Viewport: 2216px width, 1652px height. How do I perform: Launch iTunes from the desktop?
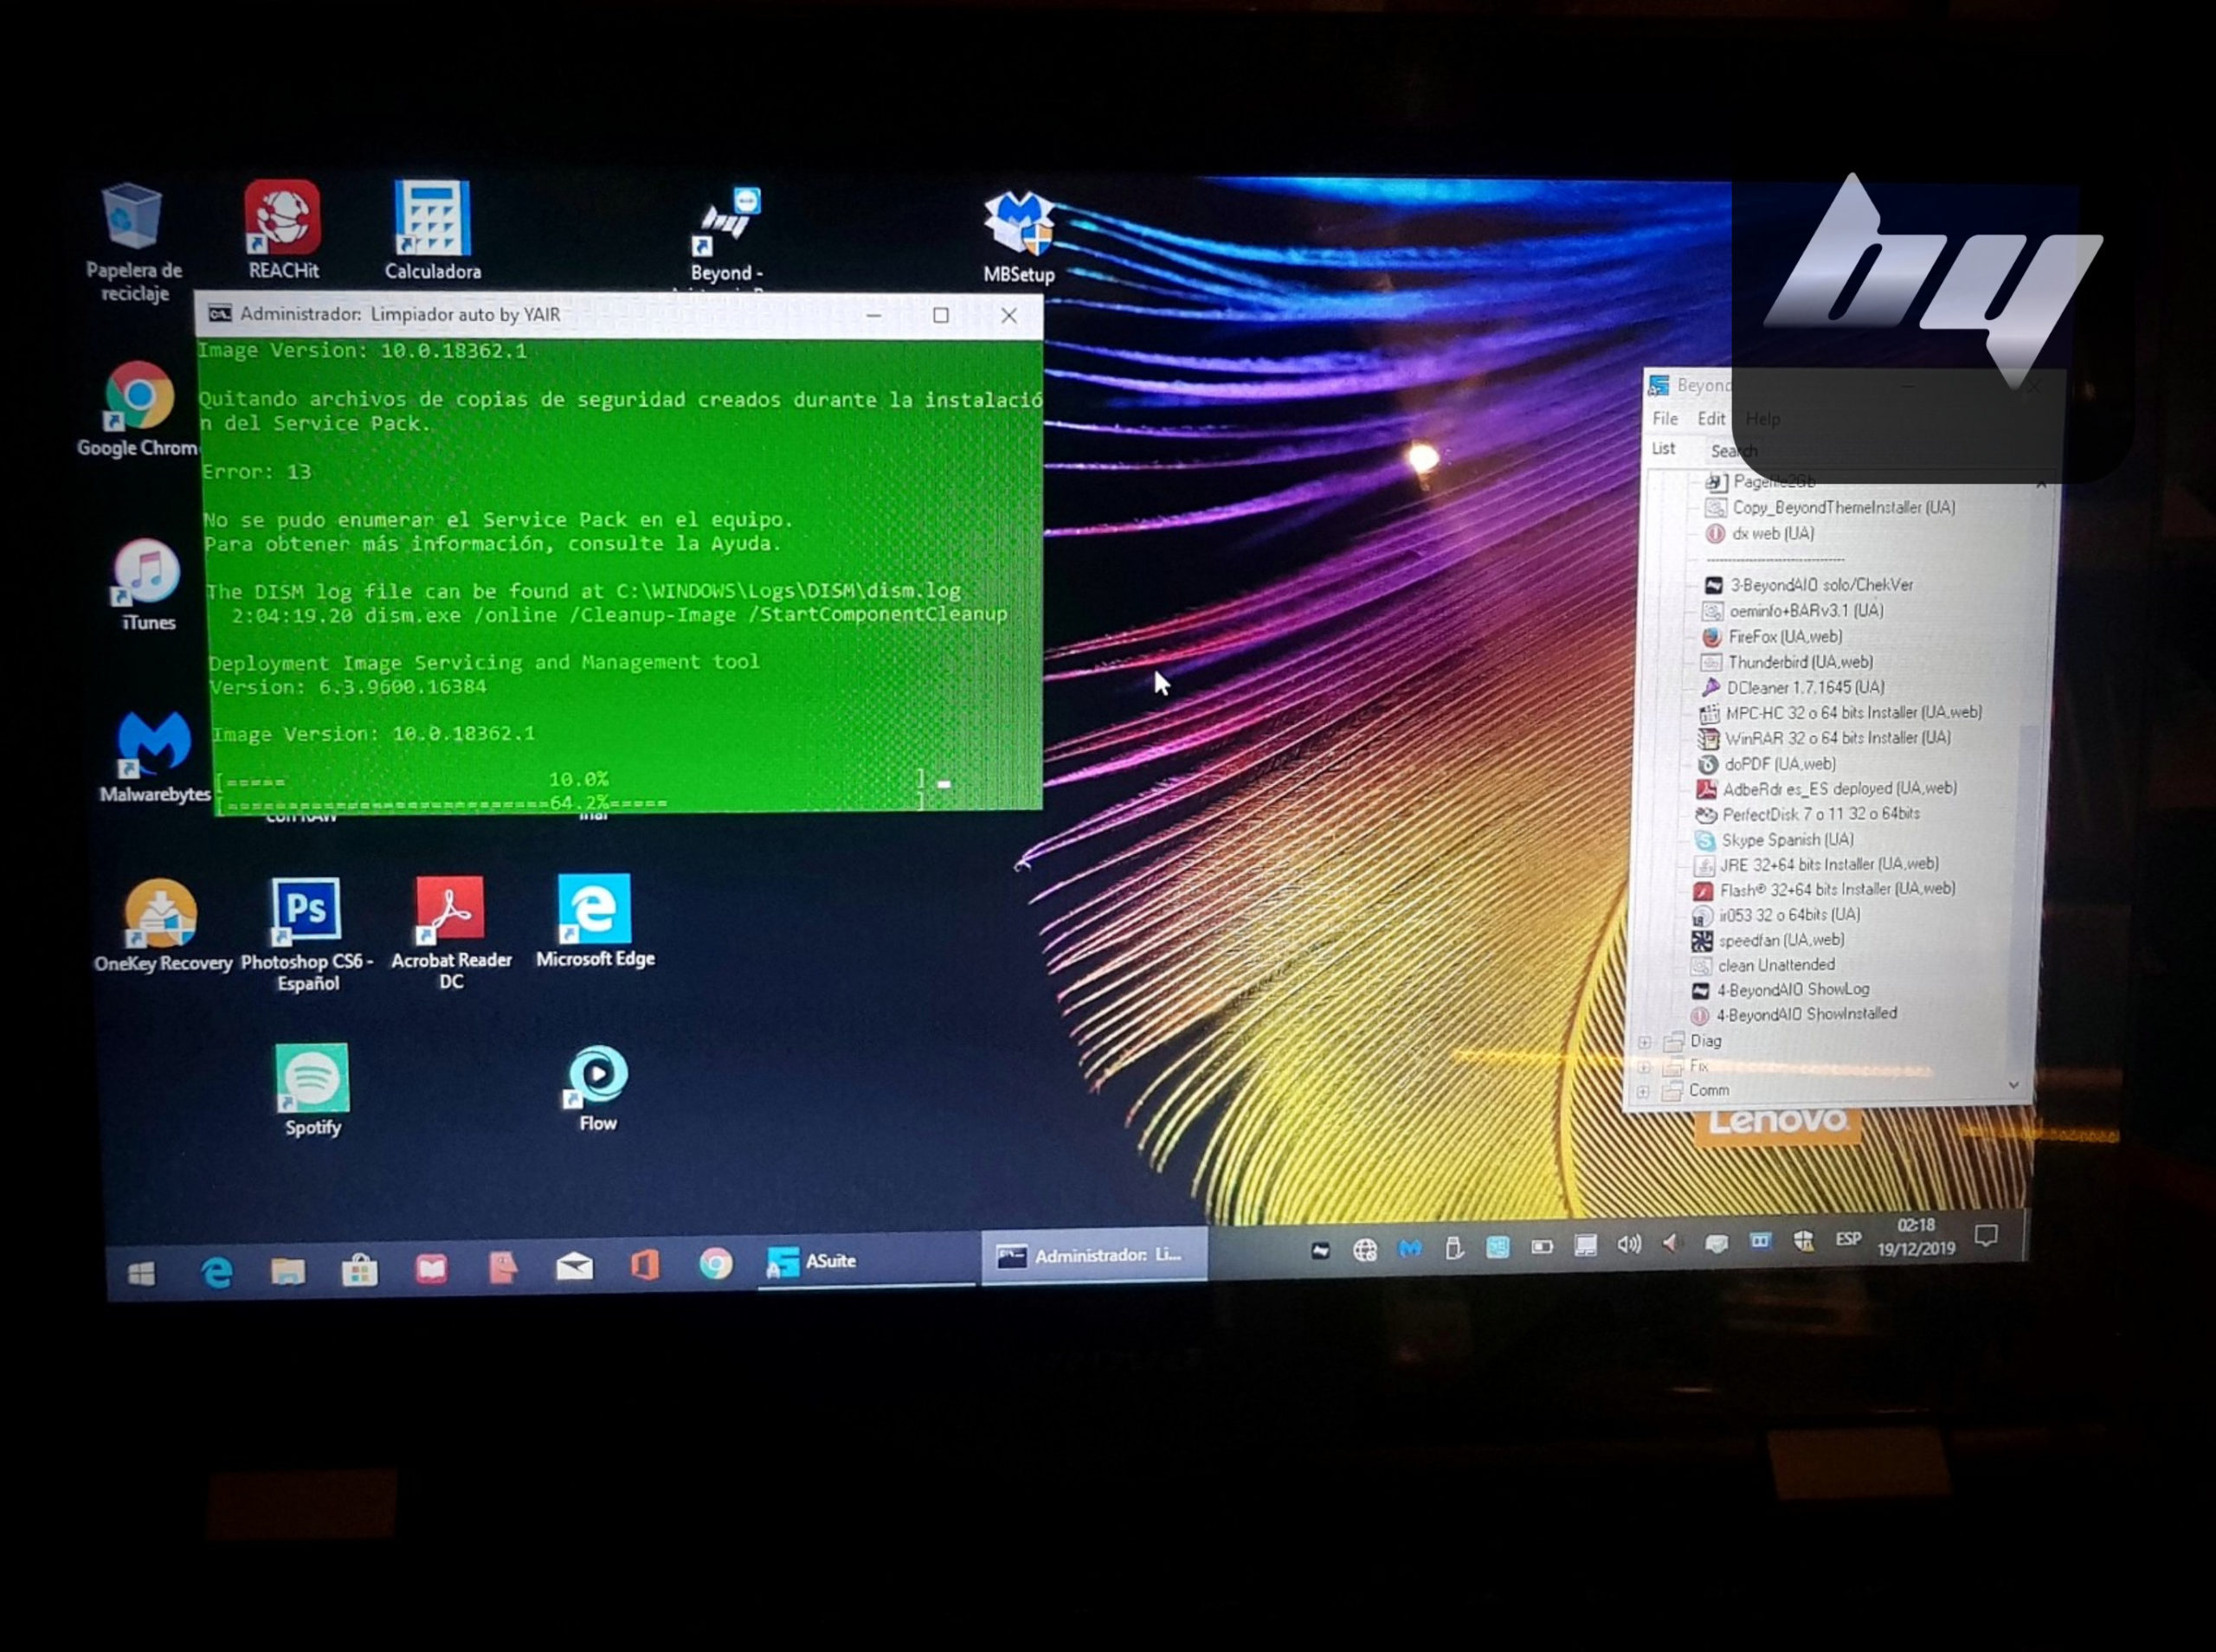[147, 575]
